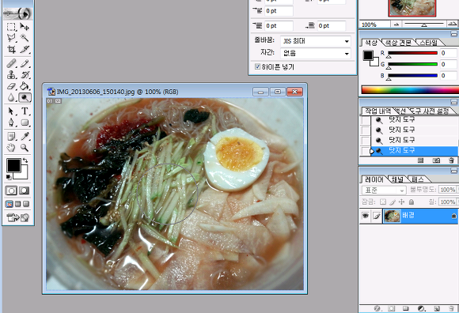Select the Clone Stamp tool
459x313 pixels.
(x=11, y=75)
